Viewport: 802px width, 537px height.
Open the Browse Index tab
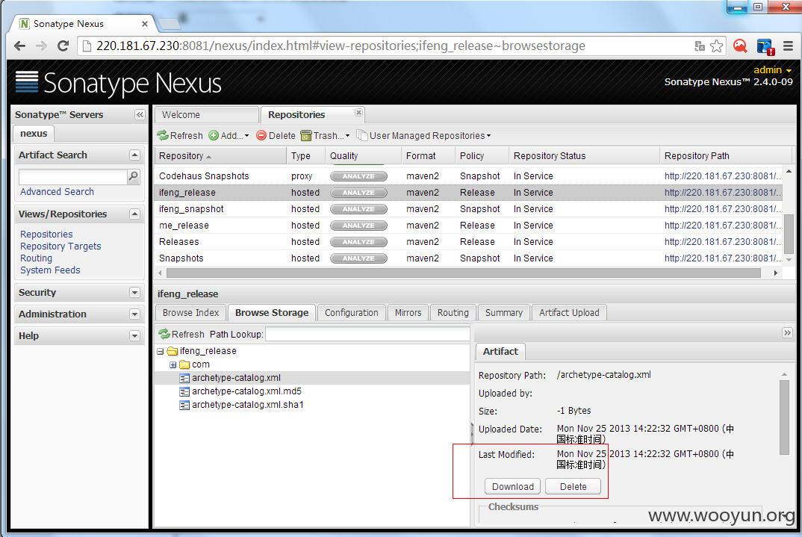pyautogui.click(x=190, y=312)
